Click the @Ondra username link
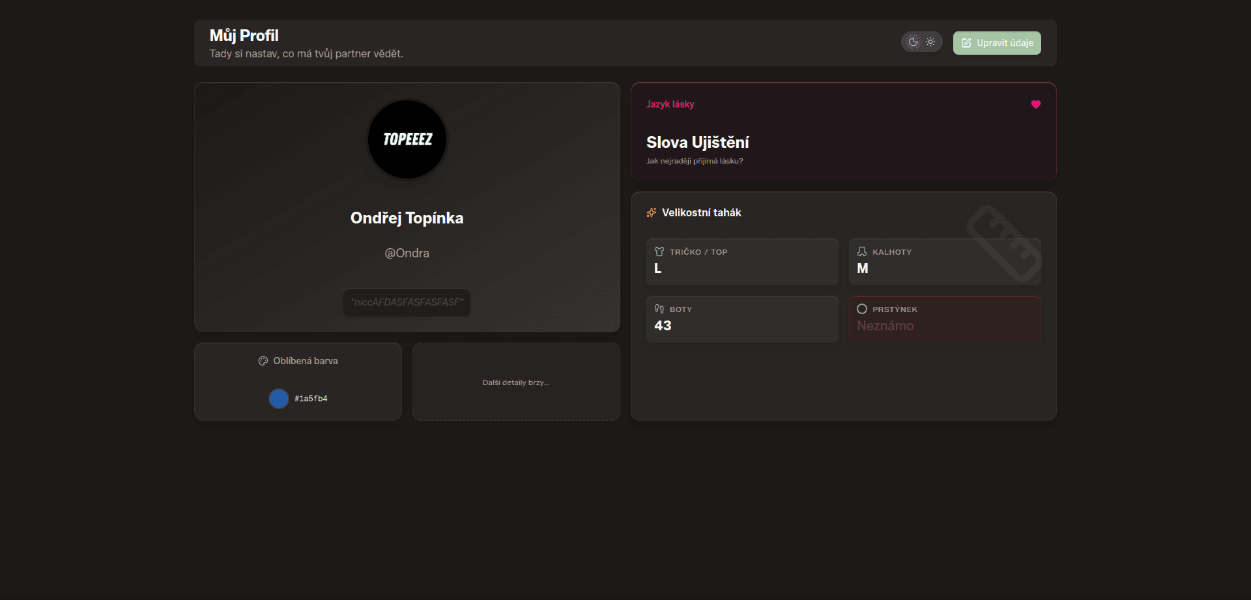This screenshot has width=1251, height=600. pyautogui.click(x=407, y=253)
